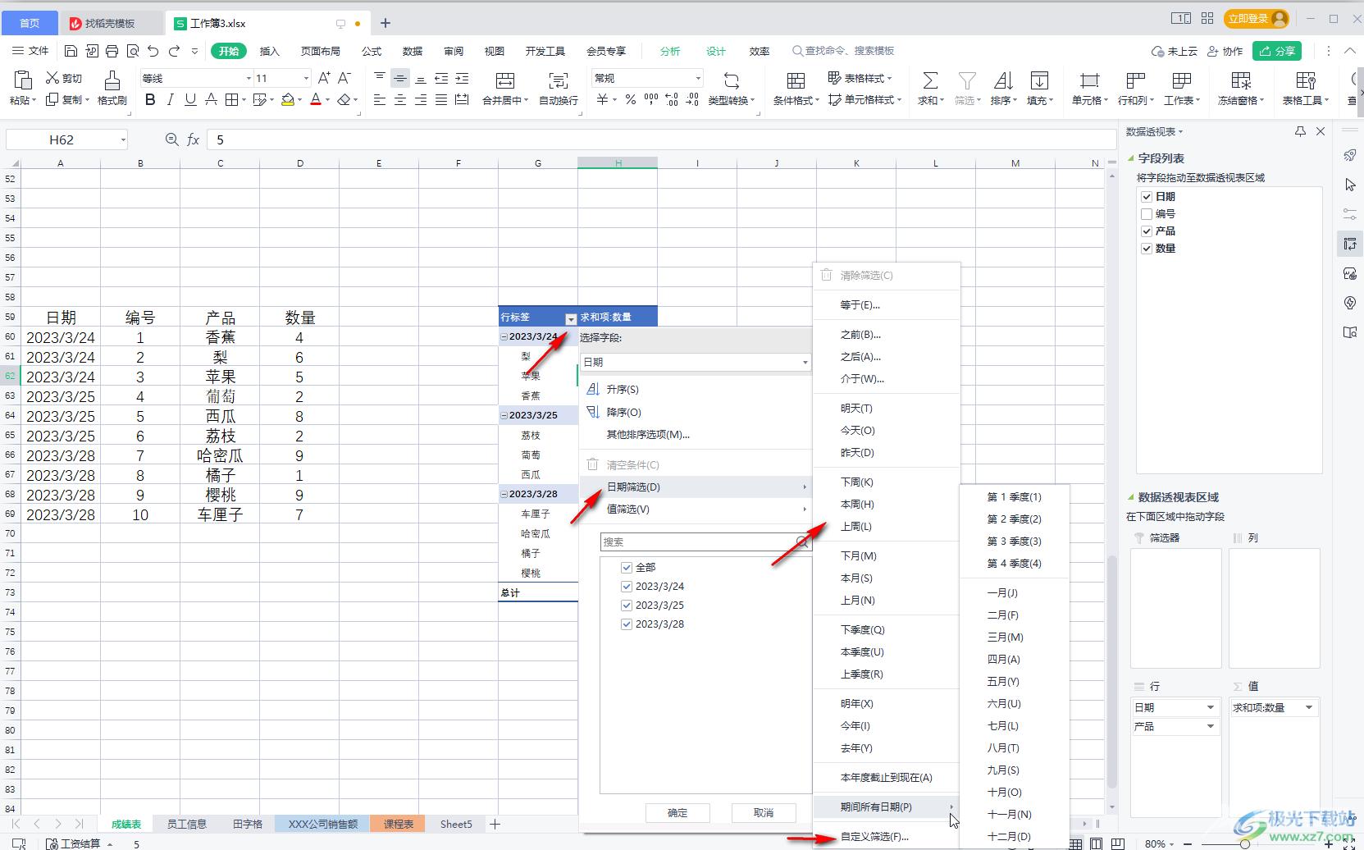Choose 第 1 季度(1) option

pos(1014,496)
